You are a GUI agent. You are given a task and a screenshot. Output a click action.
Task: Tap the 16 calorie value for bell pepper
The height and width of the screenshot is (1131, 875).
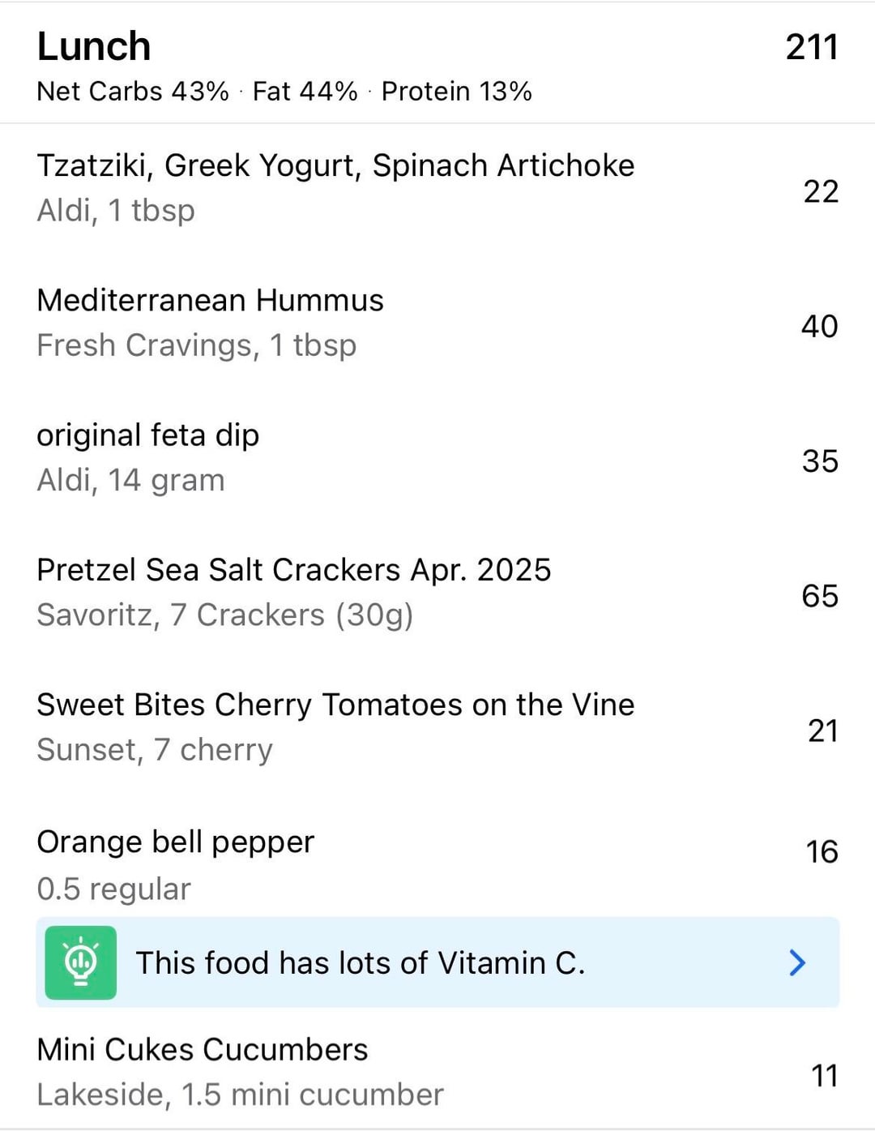pyautogui.click(x=821, y=852)
